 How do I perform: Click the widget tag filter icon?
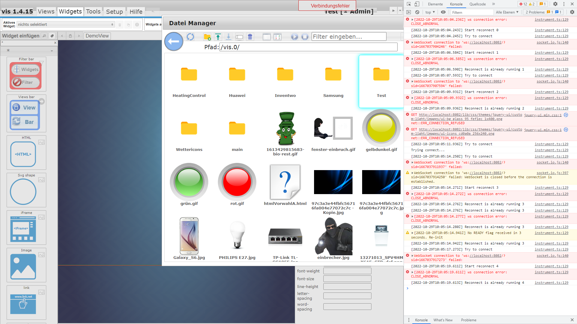(52, 36)
